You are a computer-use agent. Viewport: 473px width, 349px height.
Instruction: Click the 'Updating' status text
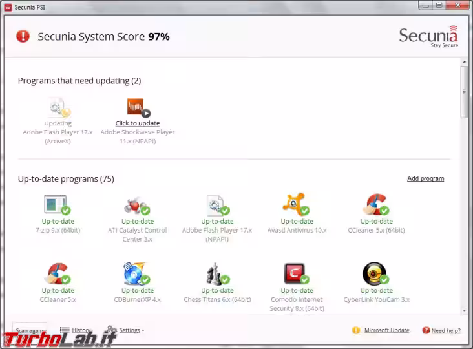click(x=58, y=123)
